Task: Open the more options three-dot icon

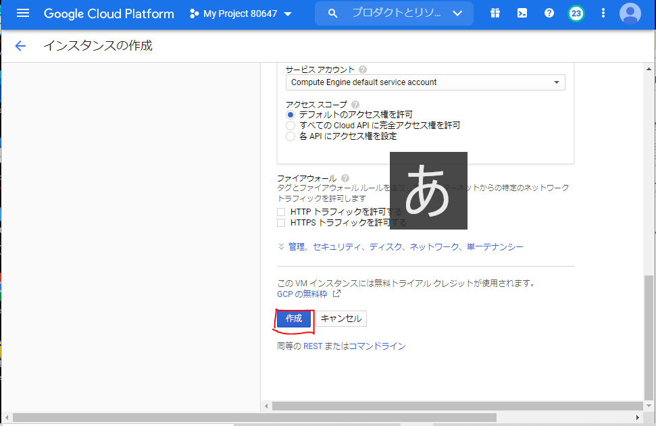Action: click(603, 13)
